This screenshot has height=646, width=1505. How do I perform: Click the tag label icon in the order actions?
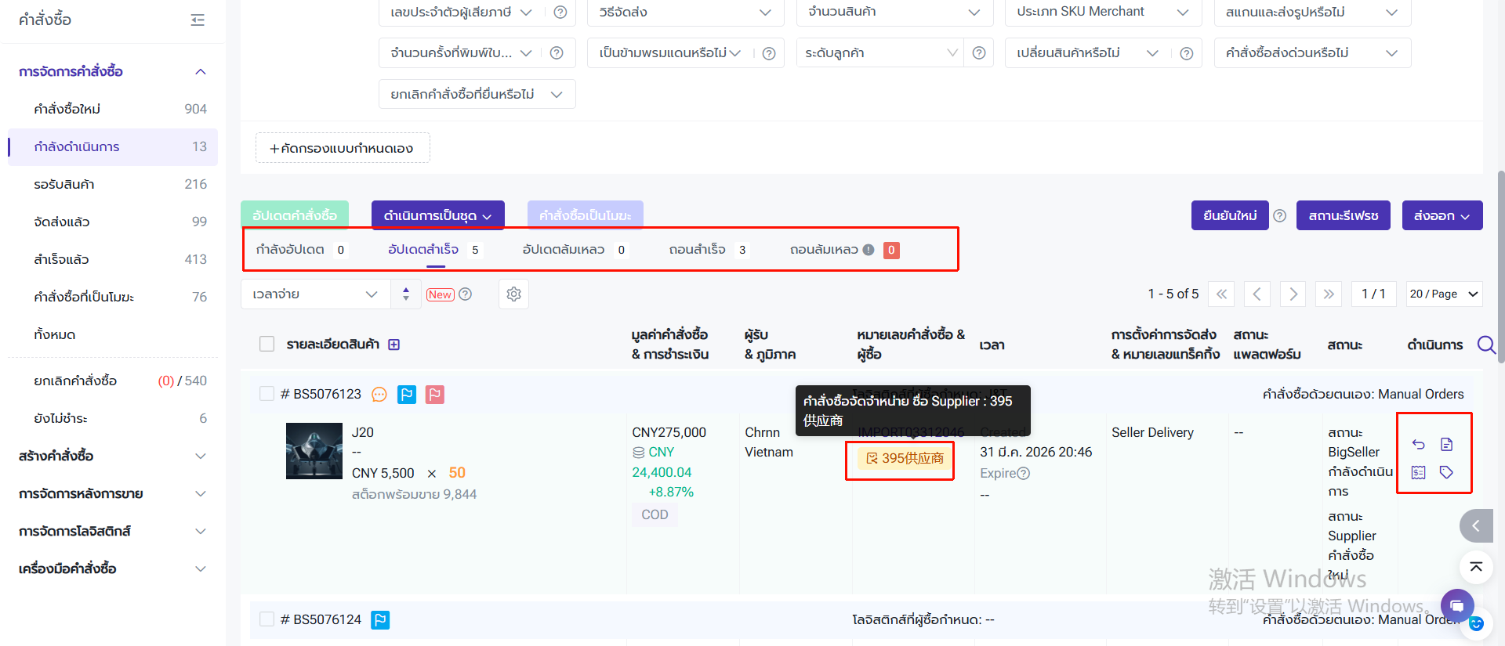(1447, 472)
